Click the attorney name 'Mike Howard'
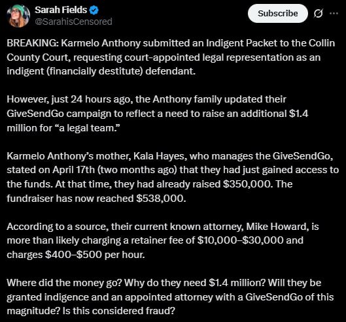The height and width of the screenshot is (322, 346). (x=276, y=227)
